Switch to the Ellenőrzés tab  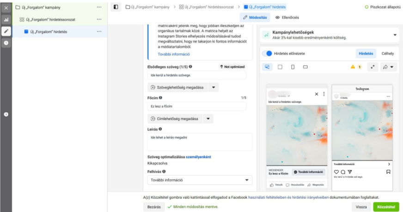pos(287,18)
